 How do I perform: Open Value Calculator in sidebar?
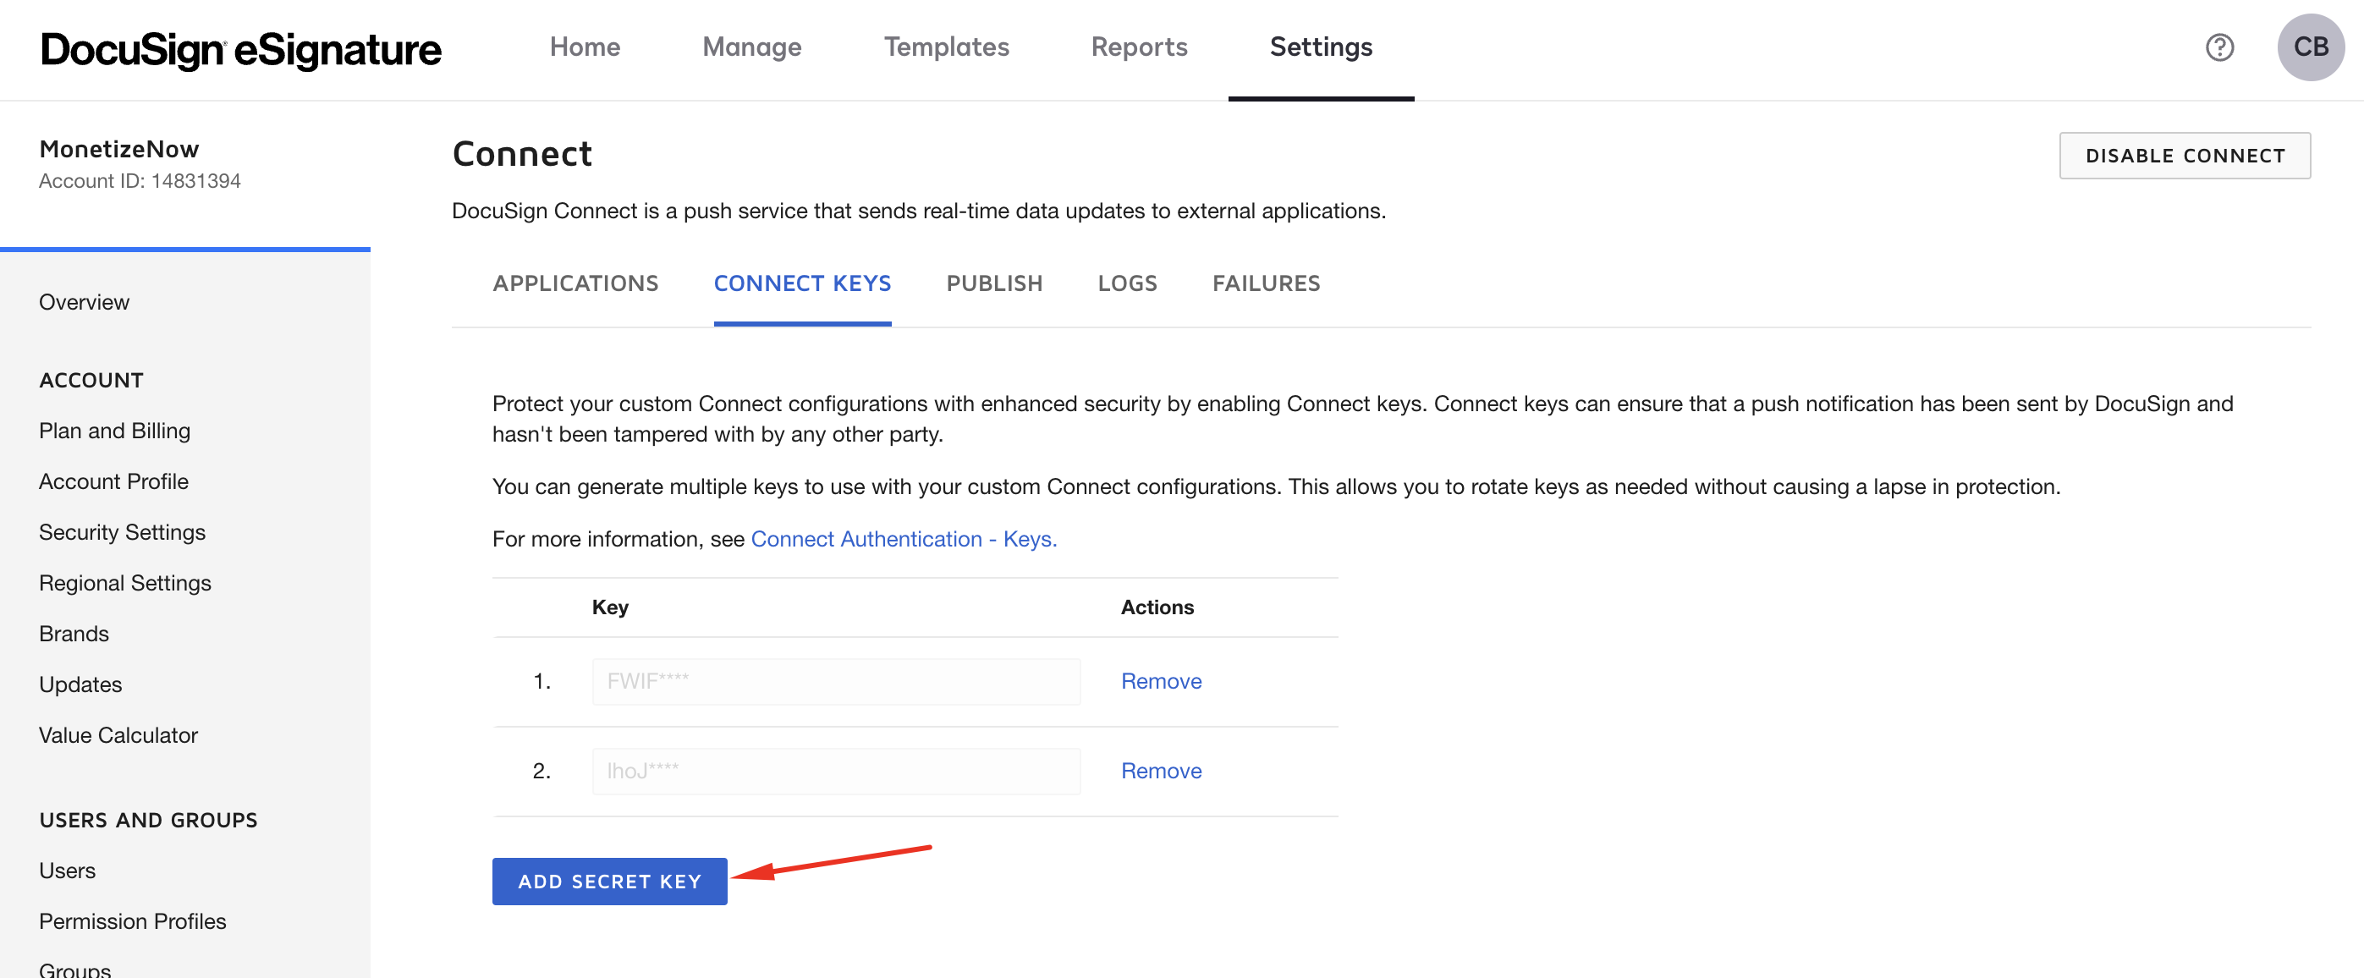point(118,735)
